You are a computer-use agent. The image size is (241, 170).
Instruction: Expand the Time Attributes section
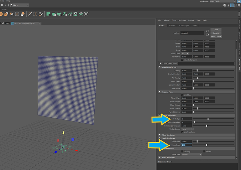pos(159,135)
